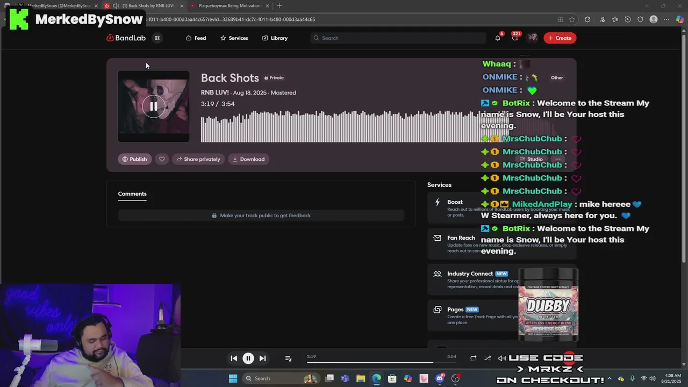The width and height of the screenshot is (688, 387).
Task: Open the browser profile icon
Action: point(654,19)
